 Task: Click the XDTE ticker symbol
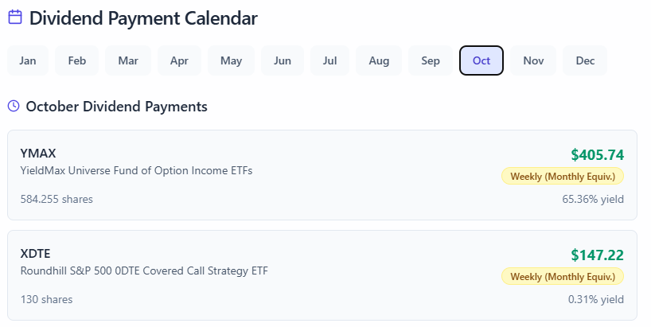click(x=36, y=253)
